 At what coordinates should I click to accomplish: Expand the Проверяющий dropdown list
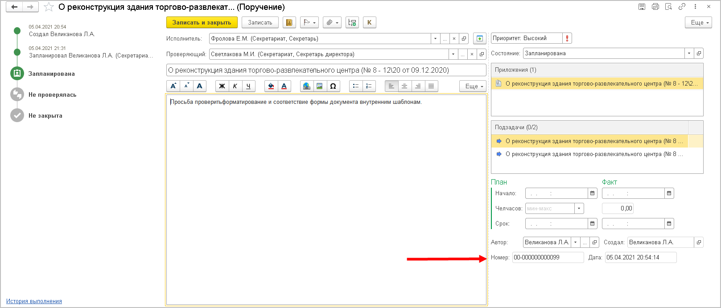point(453,54)
